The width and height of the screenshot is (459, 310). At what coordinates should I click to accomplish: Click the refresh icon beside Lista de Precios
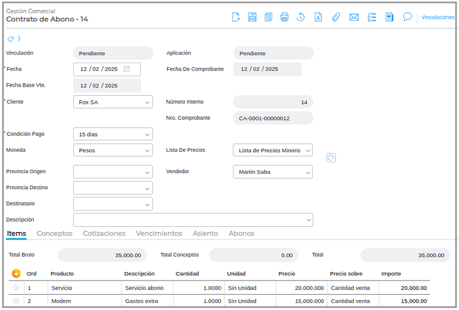pos(331,158)
